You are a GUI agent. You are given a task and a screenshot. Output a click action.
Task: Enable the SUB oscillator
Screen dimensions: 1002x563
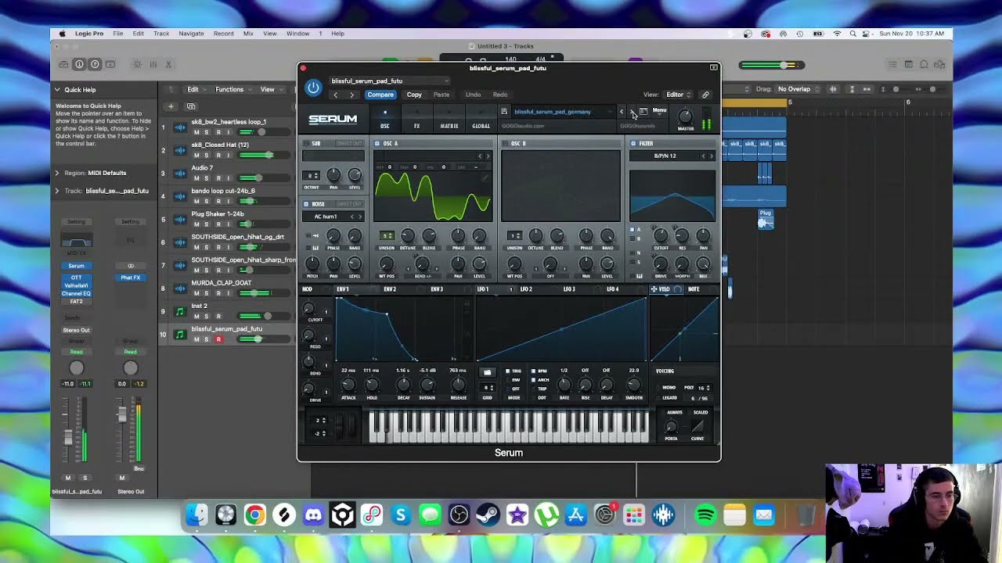coord(306,144)
